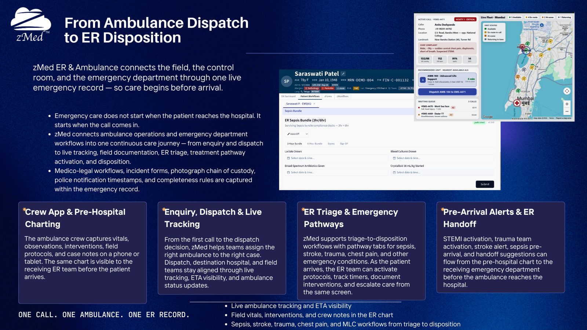Click the green ambulance marker near Byculla
This screenshot has height=330, width=587.
point(518,91)
